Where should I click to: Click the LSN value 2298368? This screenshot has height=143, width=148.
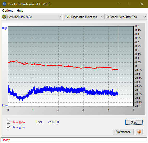(53, 122)
